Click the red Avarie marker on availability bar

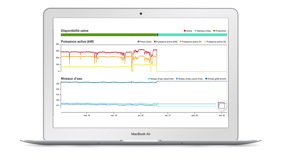[158, 35]
